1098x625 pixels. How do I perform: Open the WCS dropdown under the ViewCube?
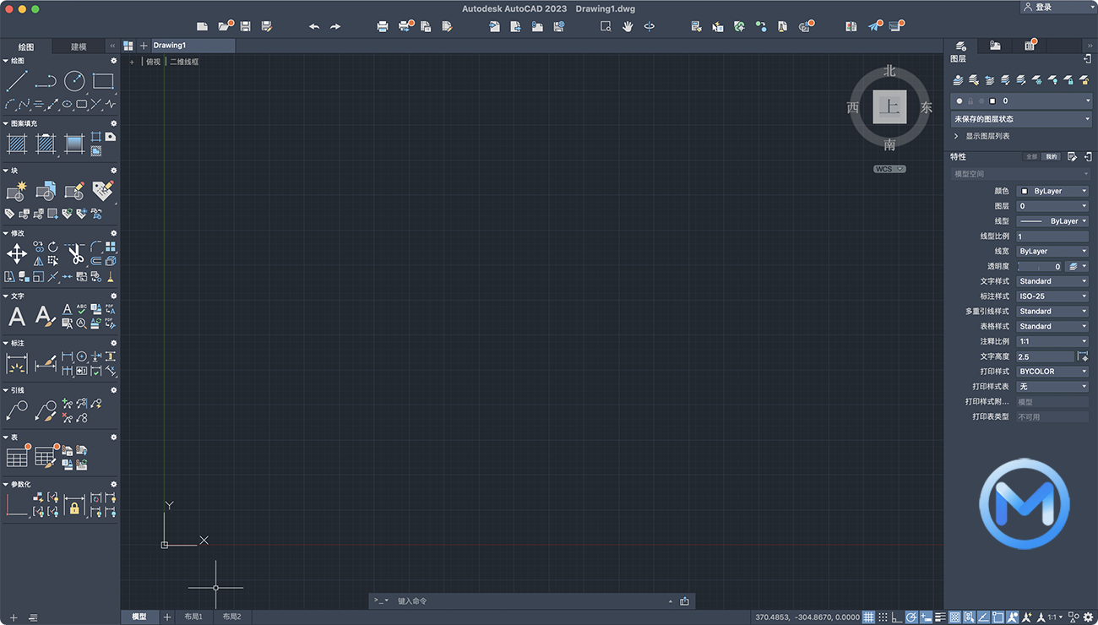(889, 169)
